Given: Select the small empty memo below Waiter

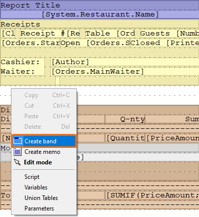Looking at the screenshot, I should pyautogui.click(x=57, y=81).
